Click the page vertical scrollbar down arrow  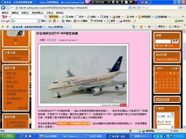click(184, 127)
